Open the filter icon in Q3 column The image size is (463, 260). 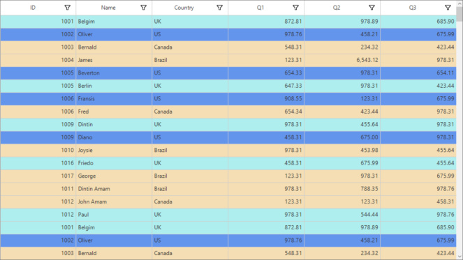pos(448,8)
